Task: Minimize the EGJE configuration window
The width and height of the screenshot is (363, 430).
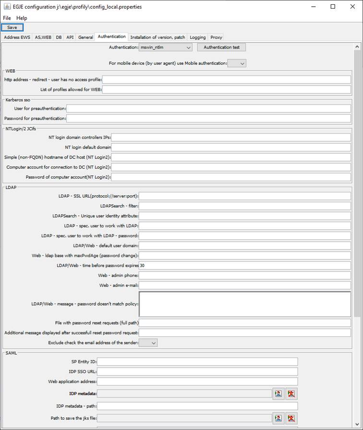Action: coord(314,7)
